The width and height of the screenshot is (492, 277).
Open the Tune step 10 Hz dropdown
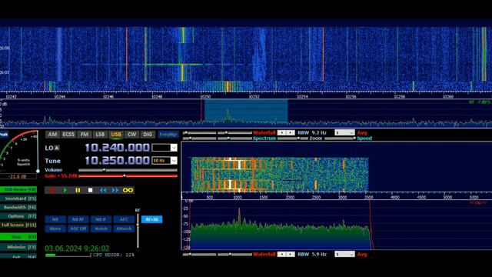[174, 161]
